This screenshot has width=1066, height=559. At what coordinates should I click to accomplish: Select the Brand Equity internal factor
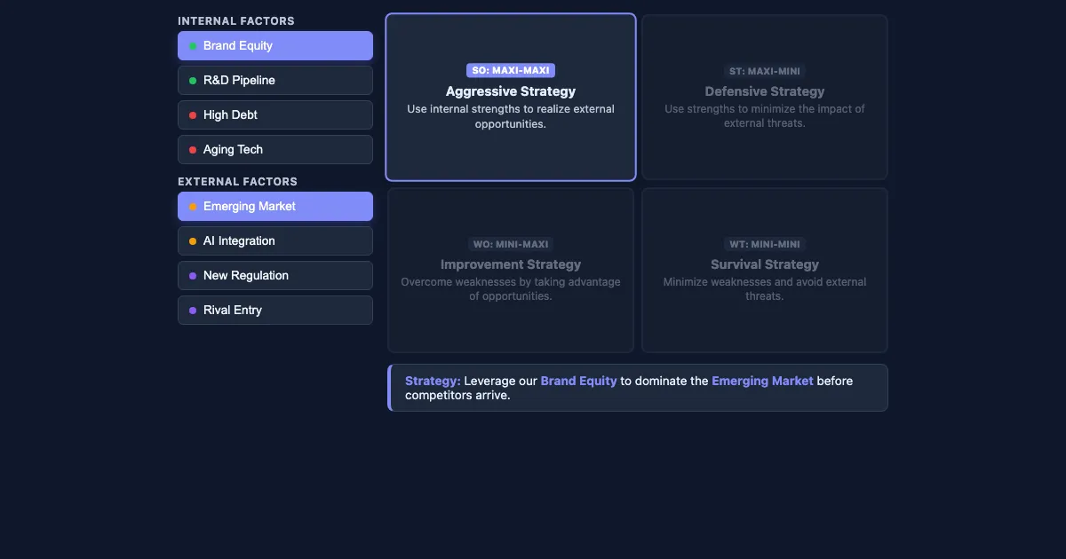(275, 45)
